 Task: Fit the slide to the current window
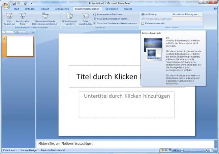[212, 150]
